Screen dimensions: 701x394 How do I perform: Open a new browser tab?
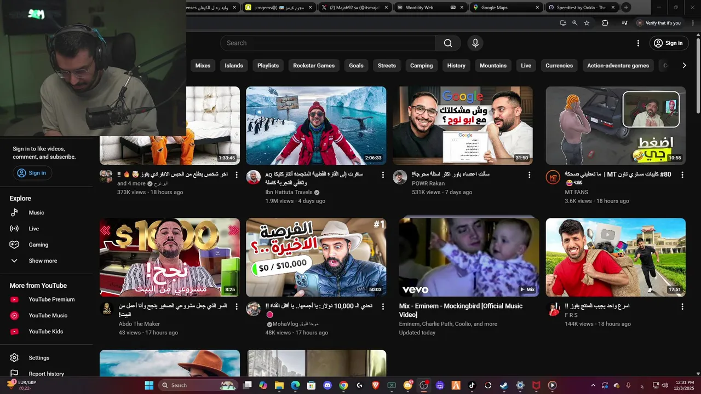pos(626,7)
